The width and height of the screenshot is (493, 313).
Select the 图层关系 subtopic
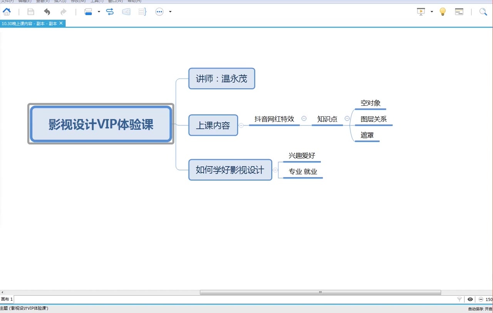374,119
